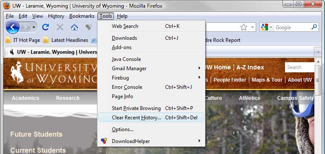Viewport: 325px width, 154px height.
Task: Go to the Home page icon
Action: click(x=74, y=27)
